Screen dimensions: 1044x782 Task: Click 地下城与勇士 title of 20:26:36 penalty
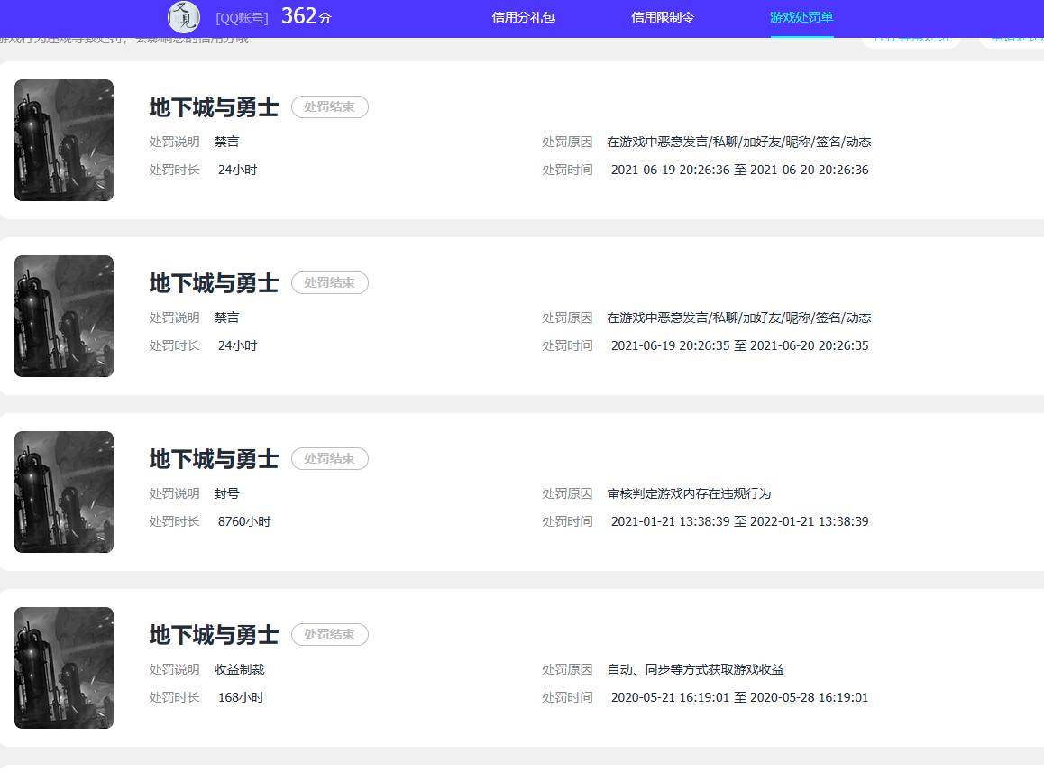pyautogui.click(x=214, y=107)
